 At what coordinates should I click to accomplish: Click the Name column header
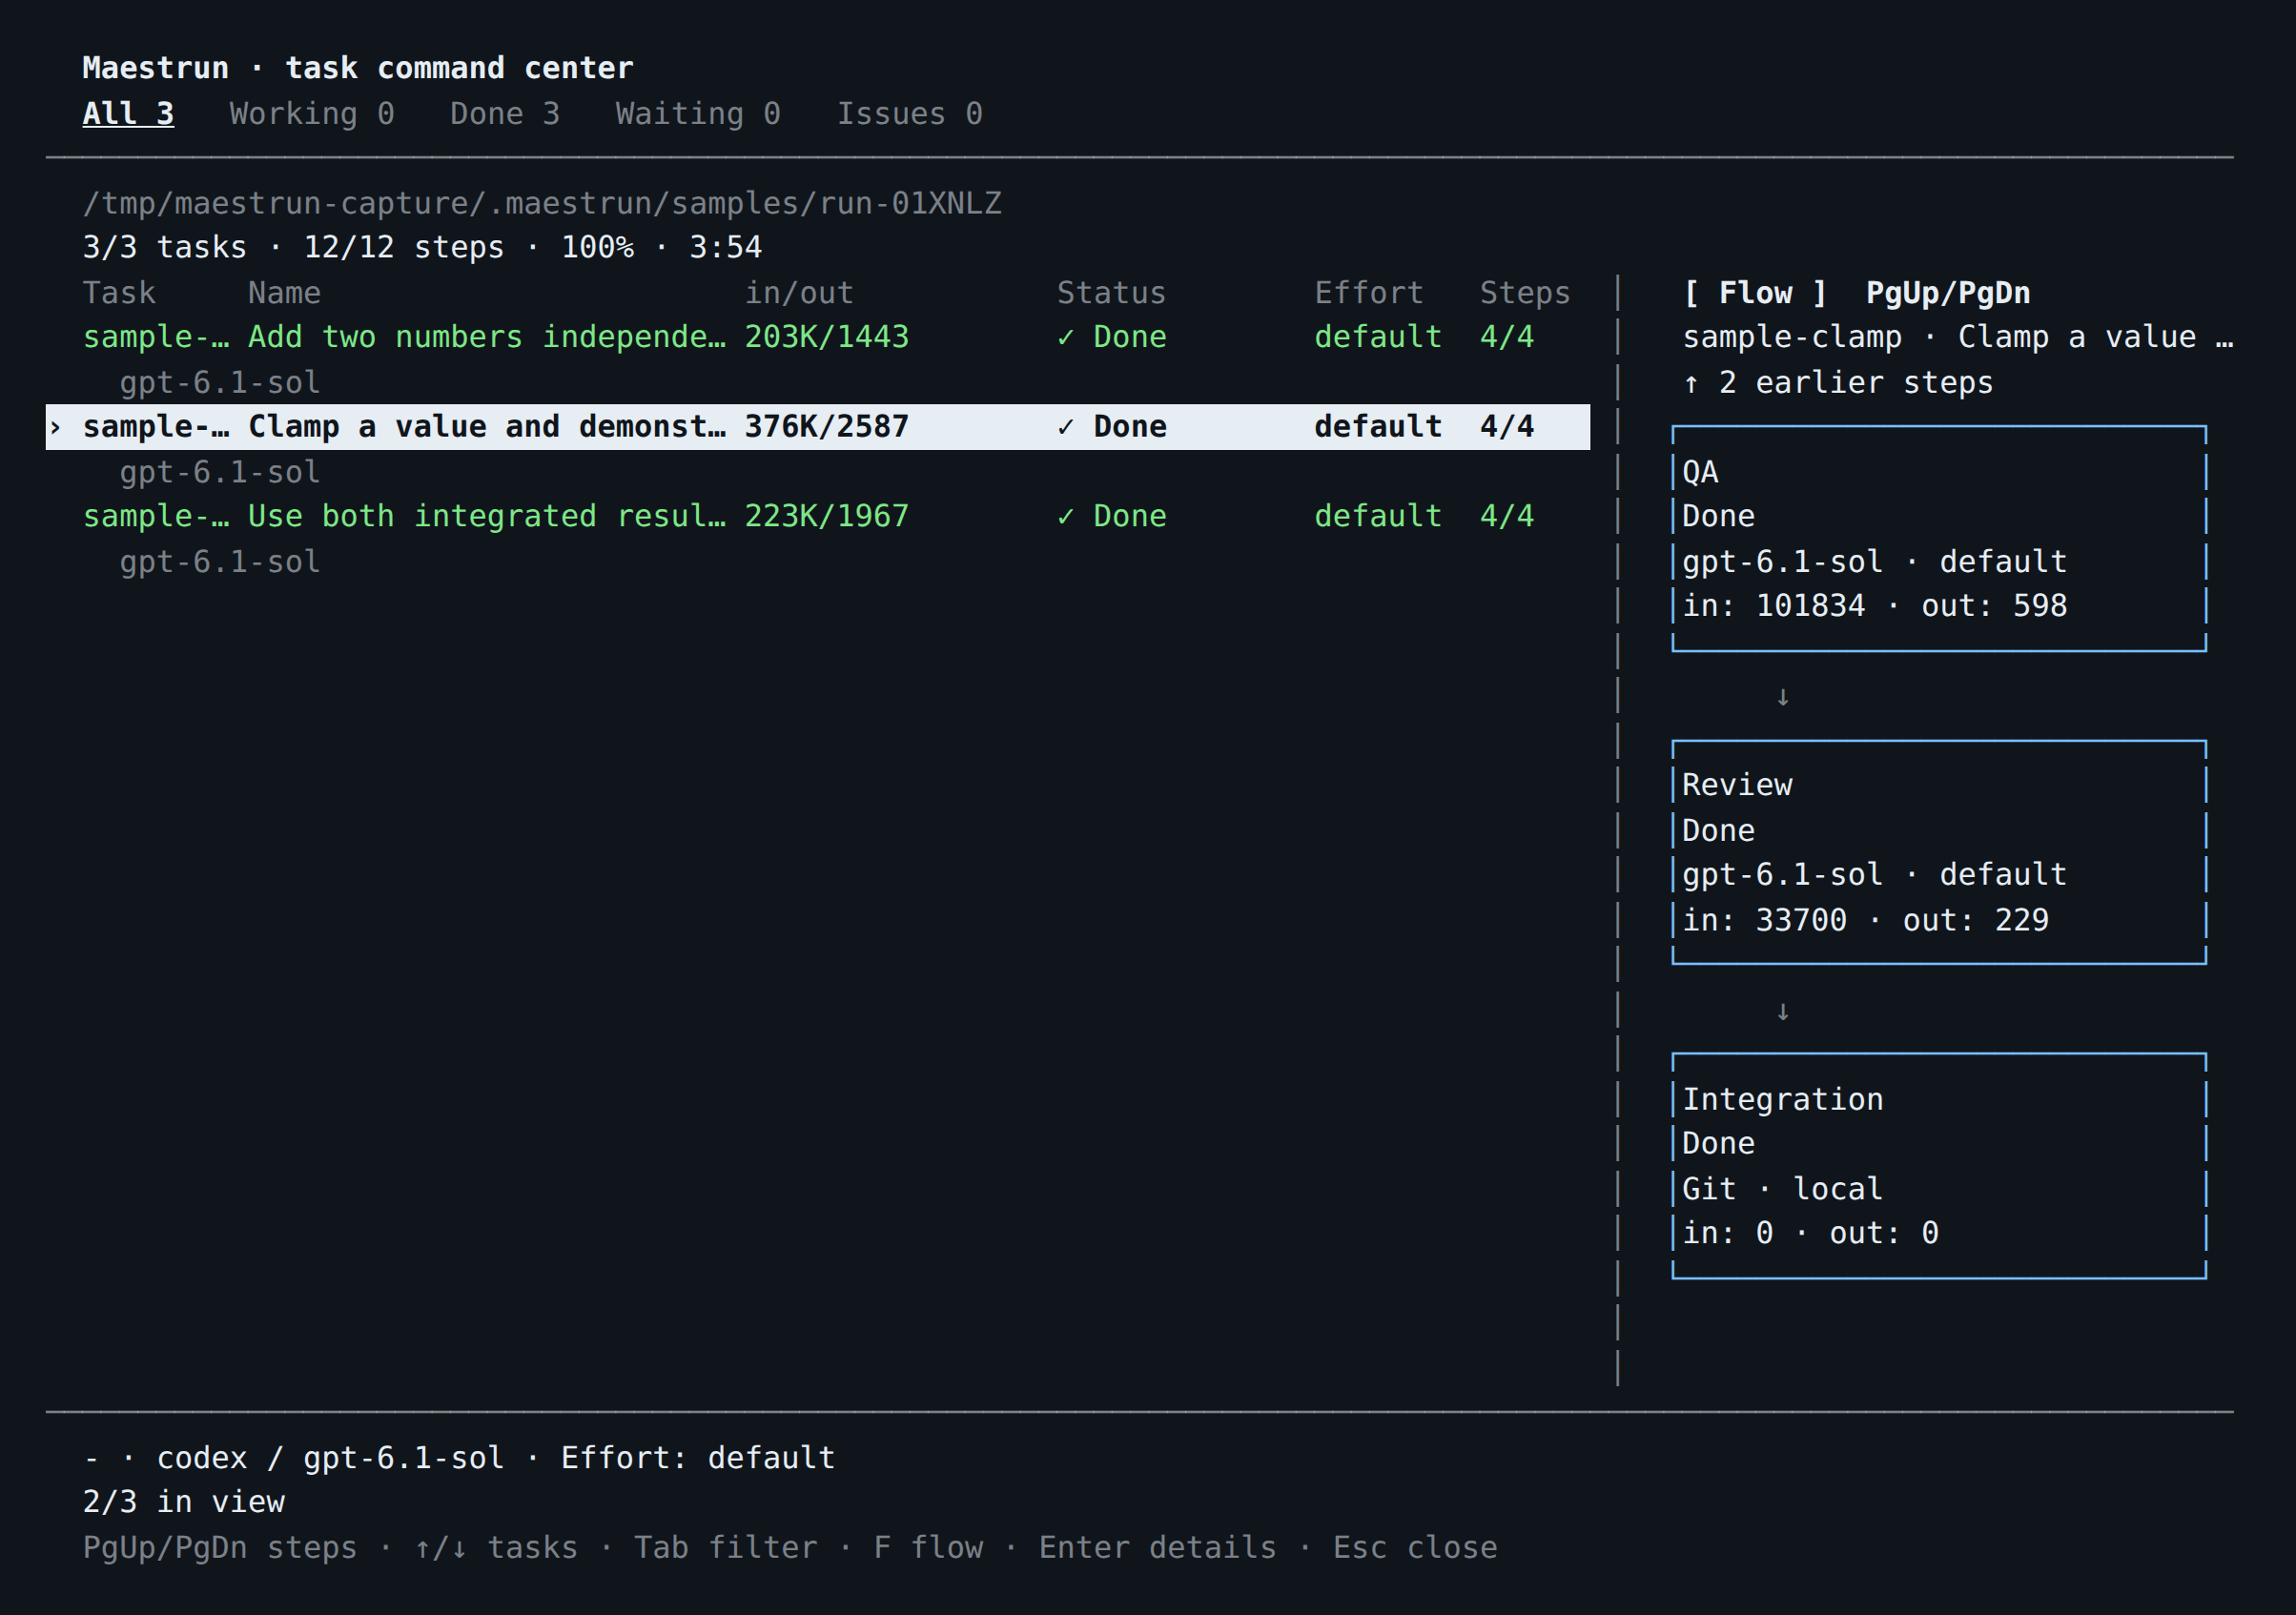point(285,293)
